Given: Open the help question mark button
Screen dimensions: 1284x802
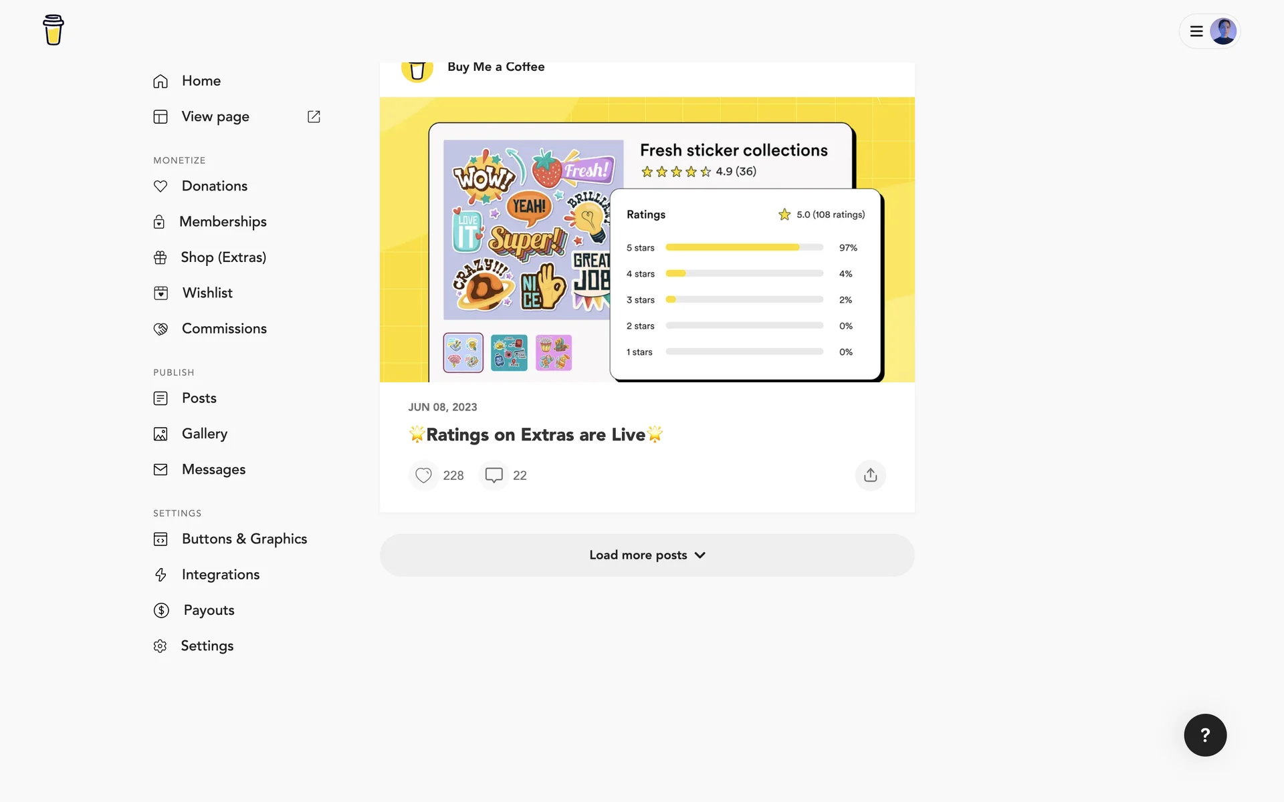Looking at the screenshot, I should coord(1204,735).
